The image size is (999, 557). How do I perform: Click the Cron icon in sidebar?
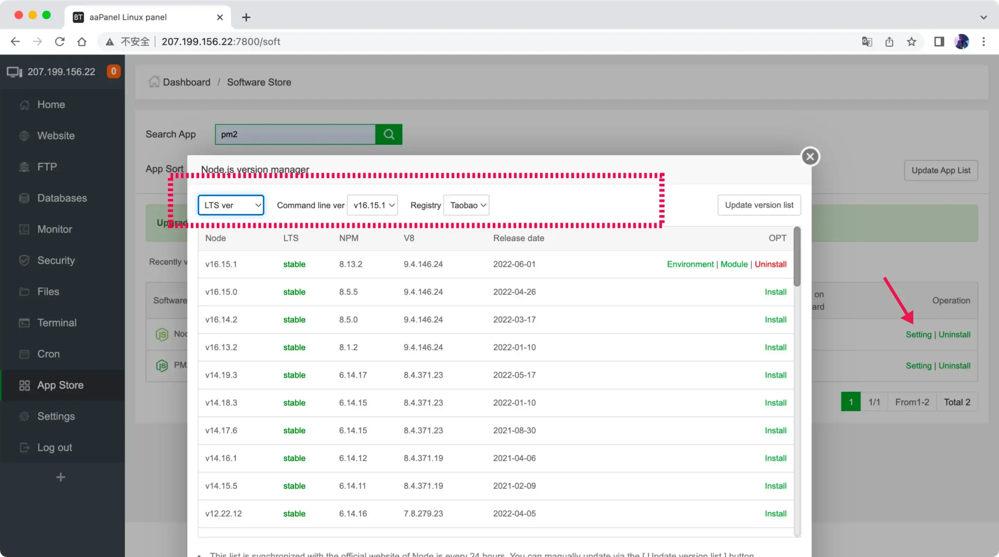[x=24, y=354]
